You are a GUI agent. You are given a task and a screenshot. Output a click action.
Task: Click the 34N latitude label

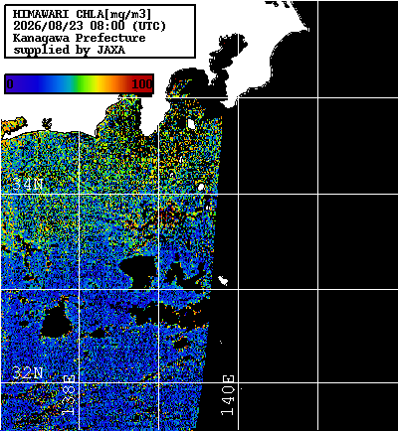point(28,185)
